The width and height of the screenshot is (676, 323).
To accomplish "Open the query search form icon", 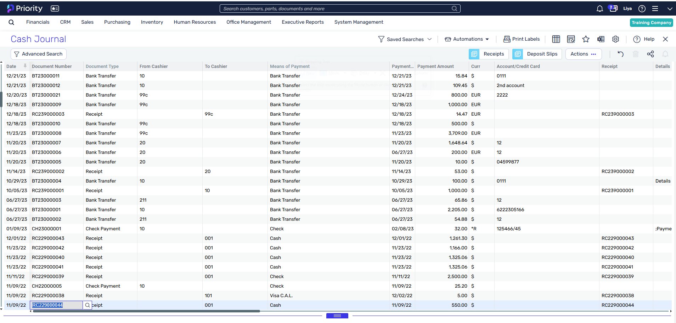I will 571,39.
